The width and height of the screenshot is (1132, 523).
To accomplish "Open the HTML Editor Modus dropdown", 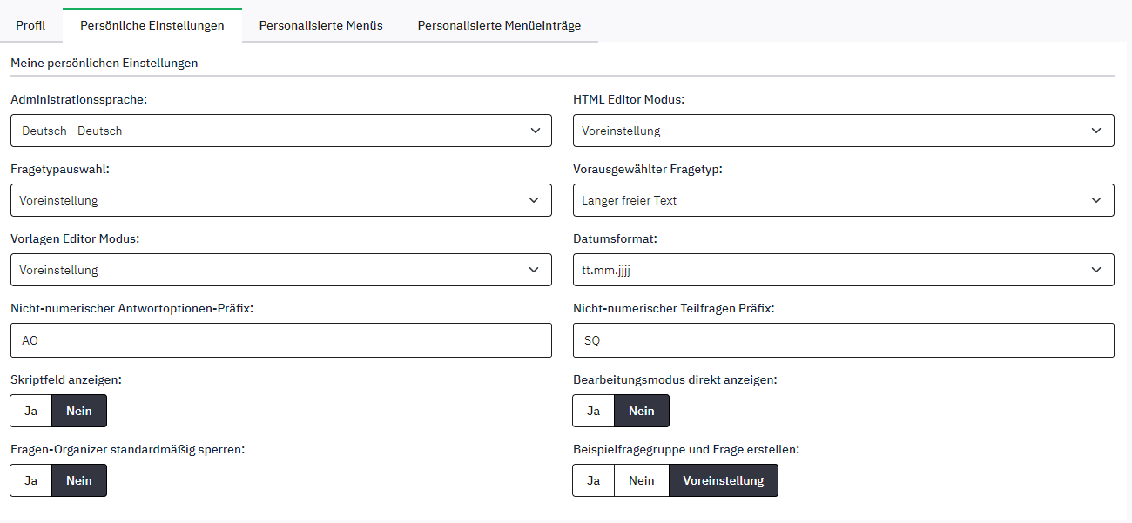I will pyautogui.click(x=843, y=131).
